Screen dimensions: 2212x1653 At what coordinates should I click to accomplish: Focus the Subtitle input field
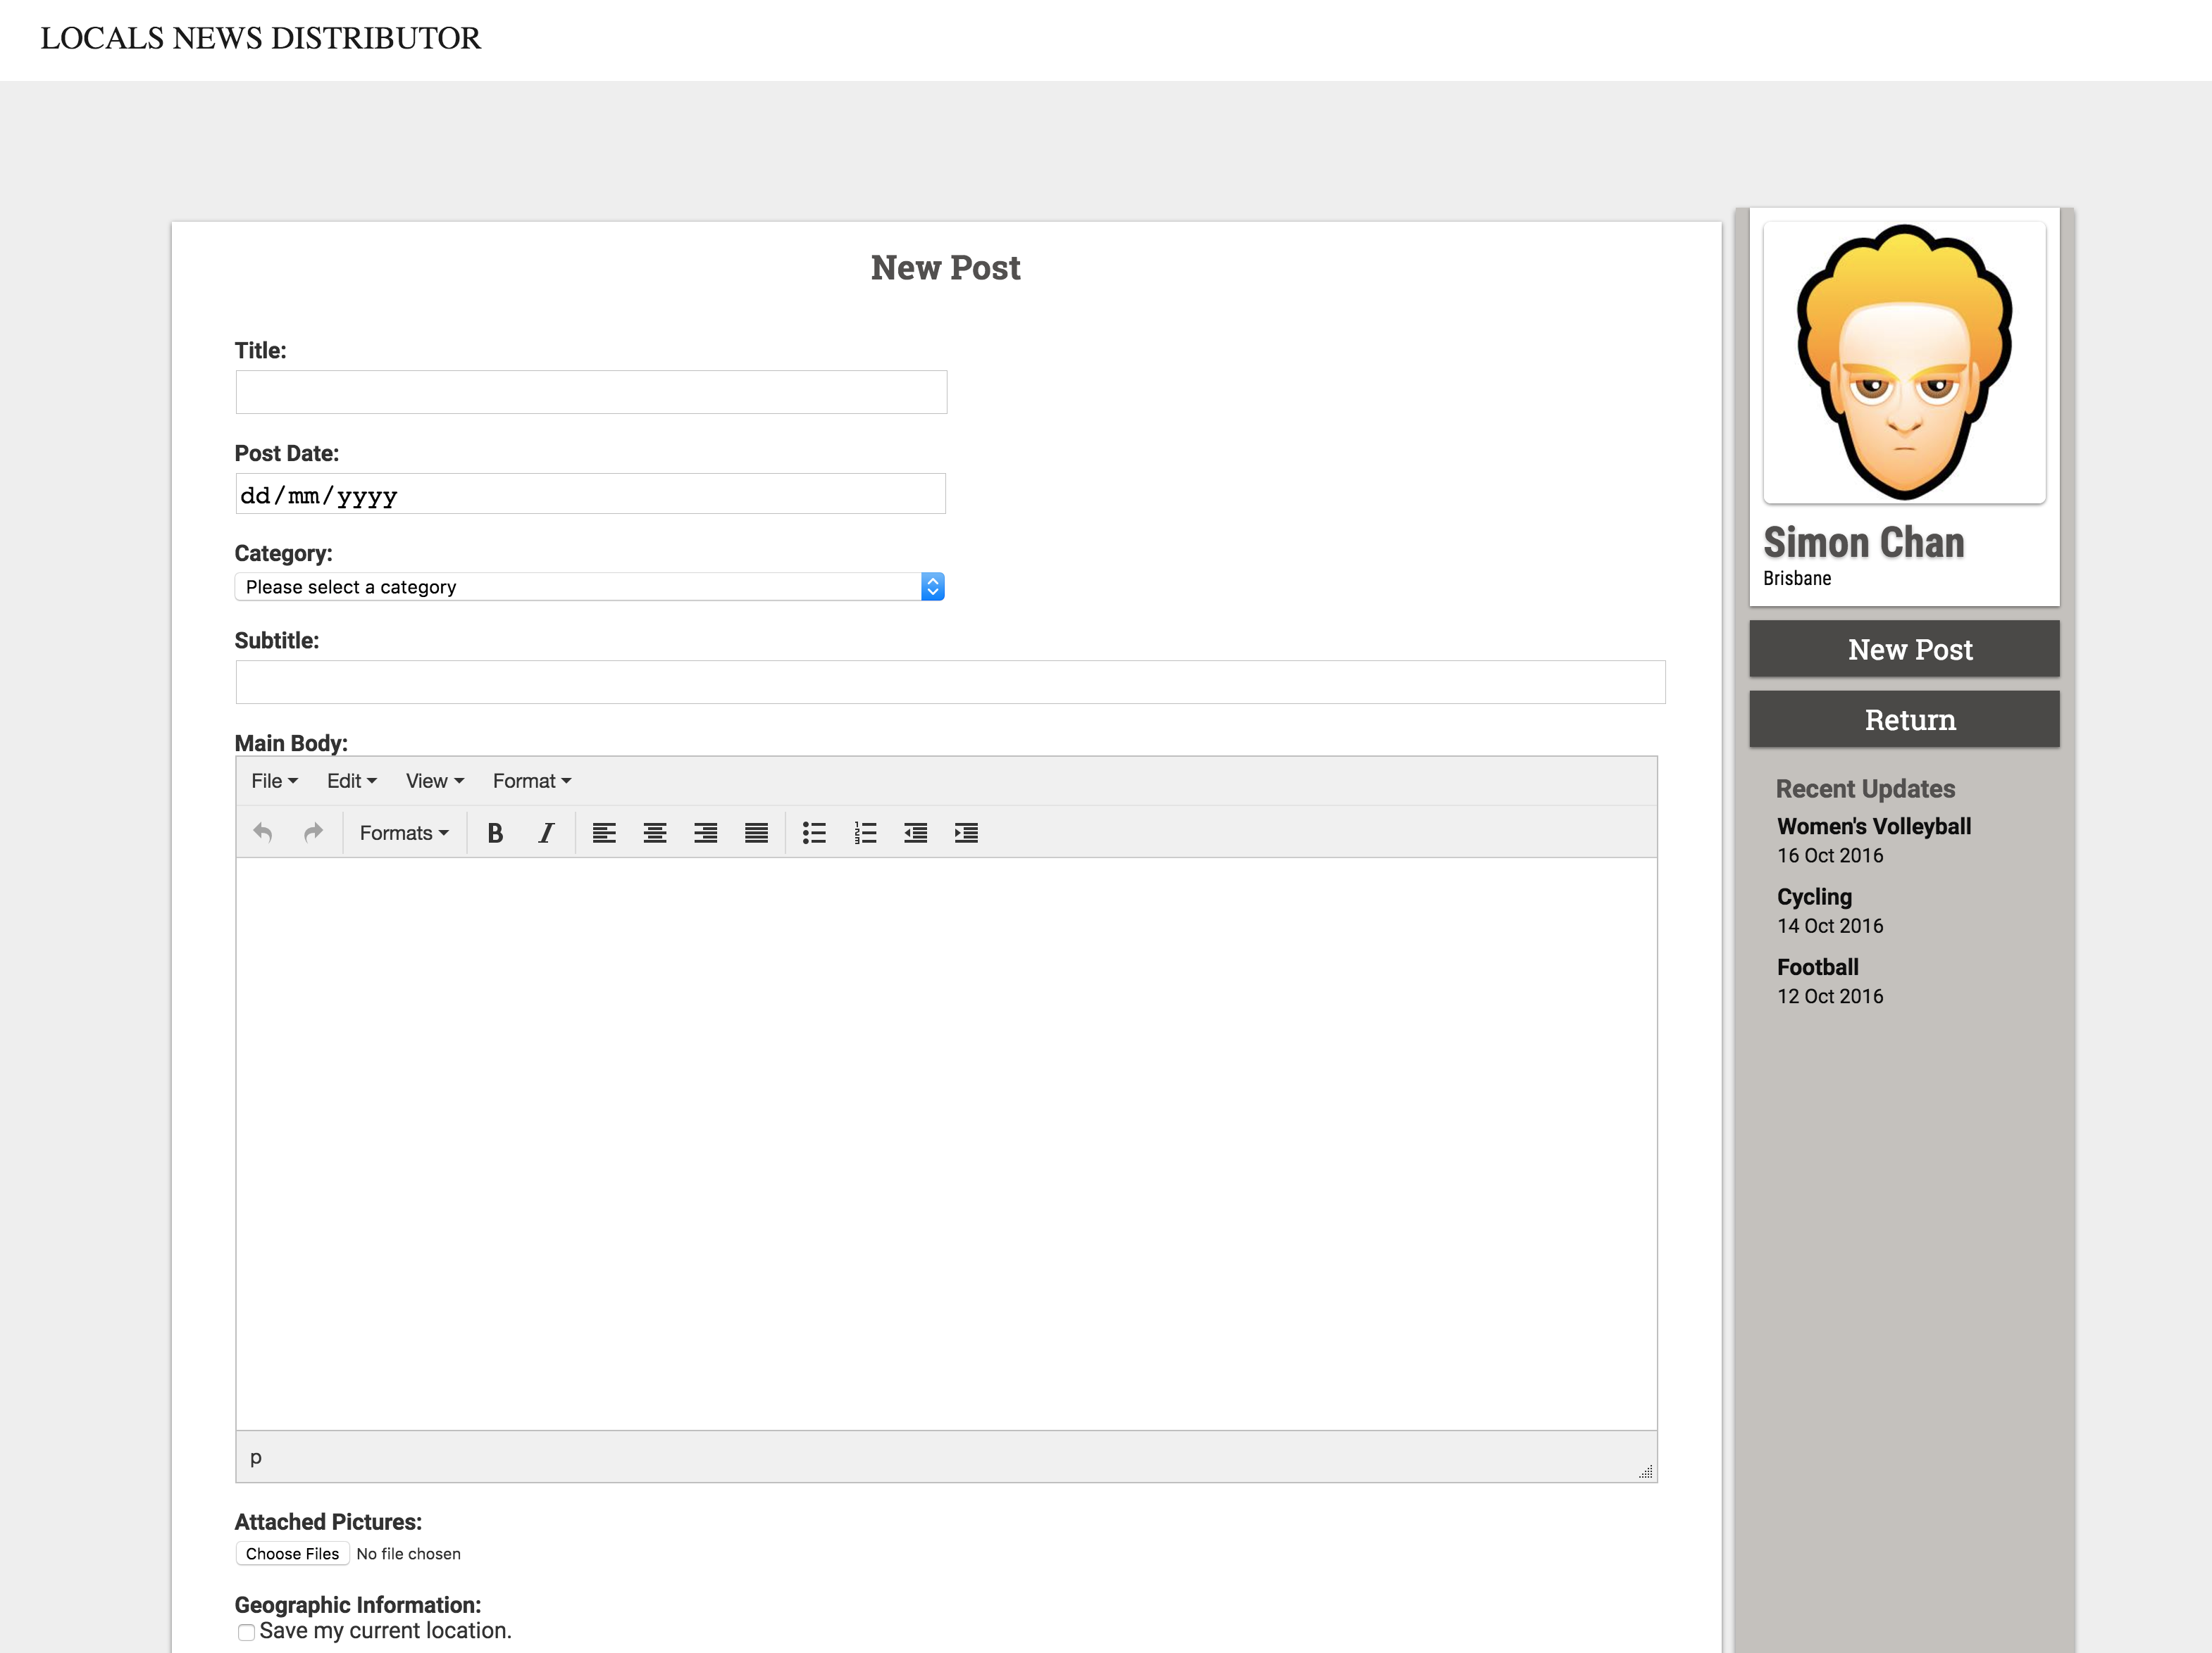[950, 681]
